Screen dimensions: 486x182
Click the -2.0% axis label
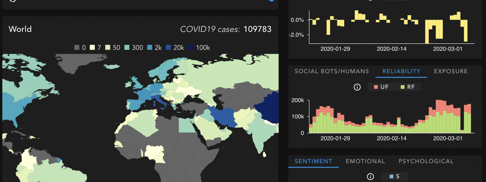coord(296,35)
